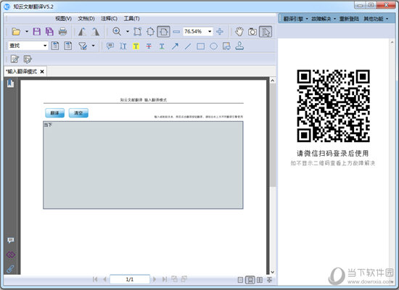Select the stamp tool

tap(239, 46)
